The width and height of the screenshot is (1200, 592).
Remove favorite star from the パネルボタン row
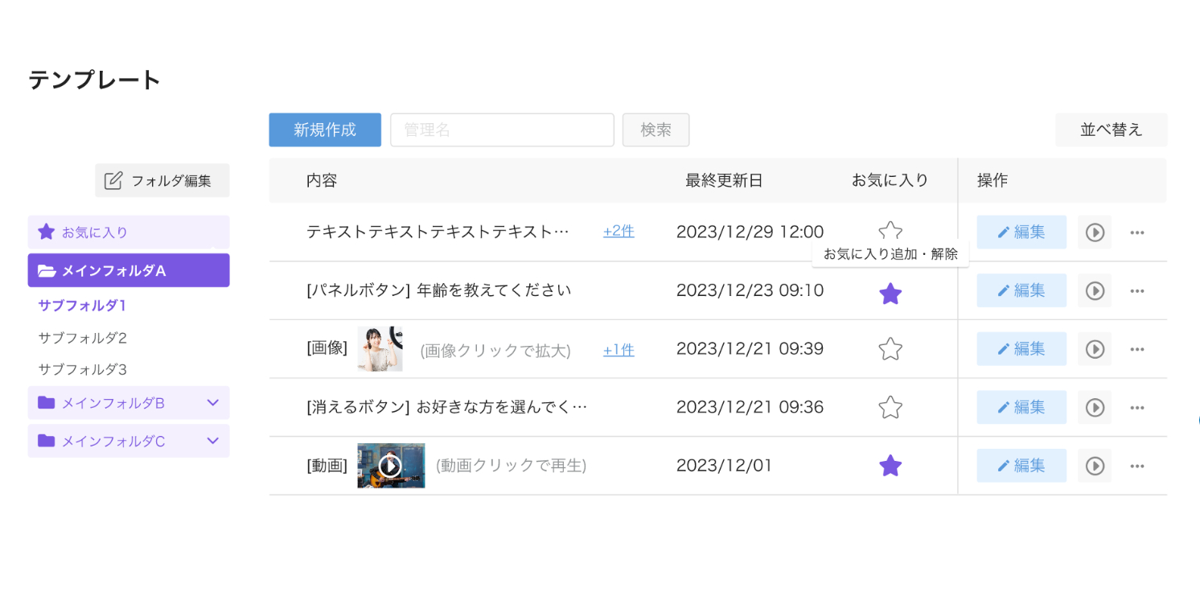[x=890, y=294]
